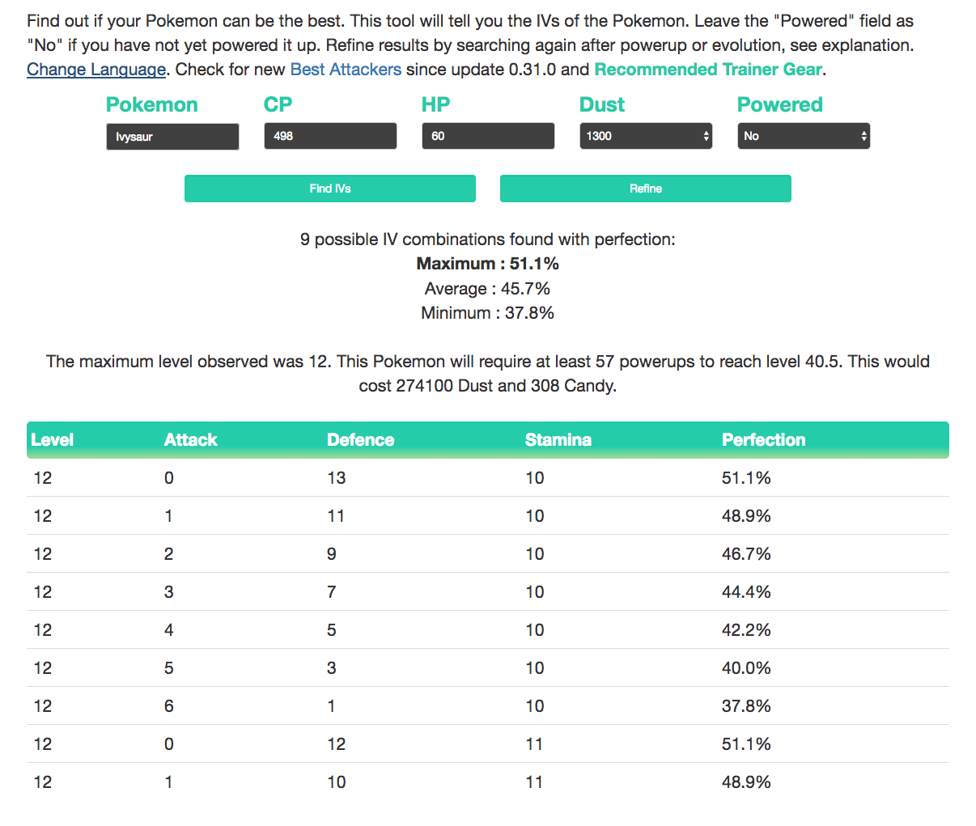Viewport: 976px width, 826px height.
Task: Open the Best Attackers link
Action: [x=346, y=70]
